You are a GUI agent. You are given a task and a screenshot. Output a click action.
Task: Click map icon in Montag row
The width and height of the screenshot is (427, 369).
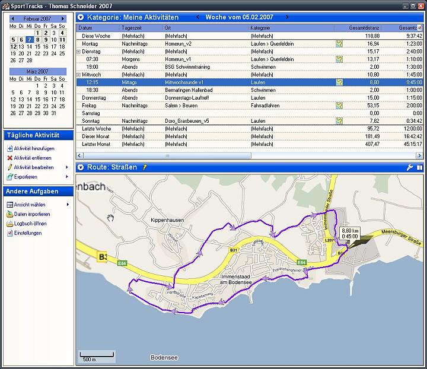point(339,44)
